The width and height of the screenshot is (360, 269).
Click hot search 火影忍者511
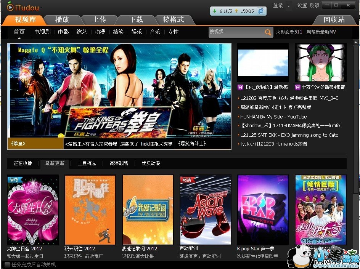[289, 32]
